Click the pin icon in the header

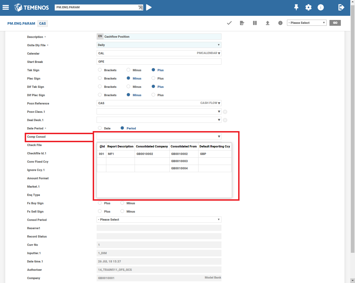[x=296, y=7]
